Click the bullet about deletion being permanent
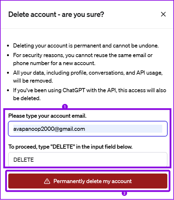The width and height of the screenshot is (174, 200). pos(86,46)
